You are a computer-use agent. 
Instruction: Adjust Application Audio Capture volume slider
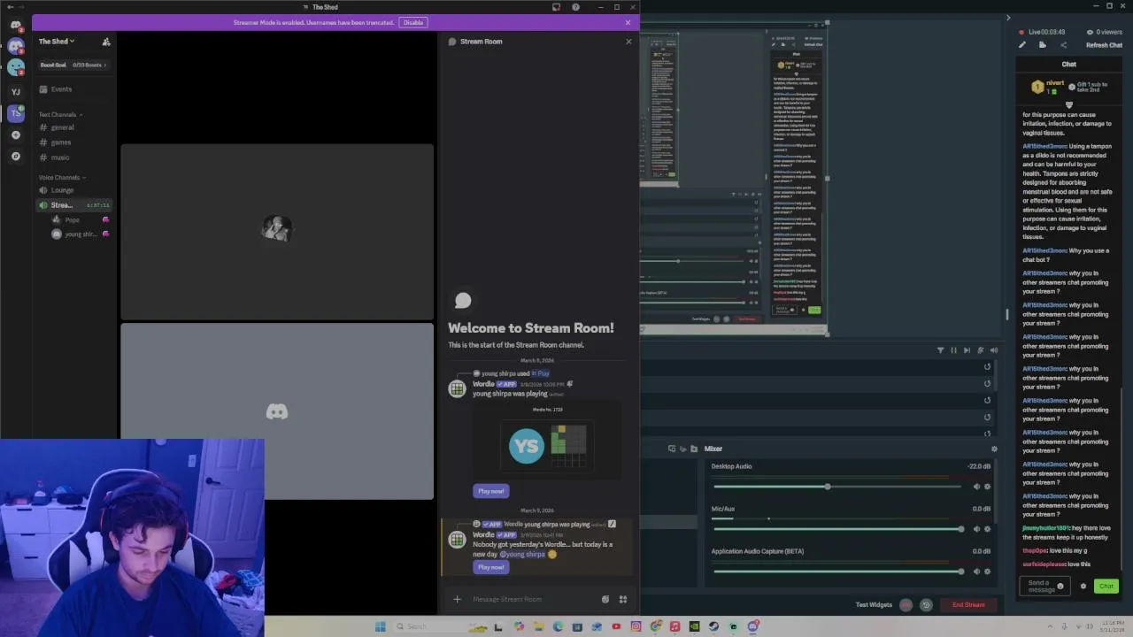point(837,572)
